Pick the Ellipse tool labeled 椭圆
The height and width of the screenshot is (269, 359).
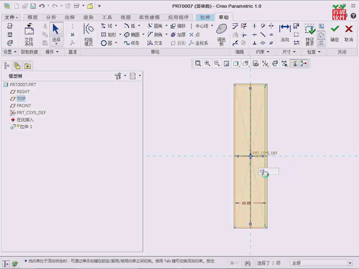click(132, 35)
